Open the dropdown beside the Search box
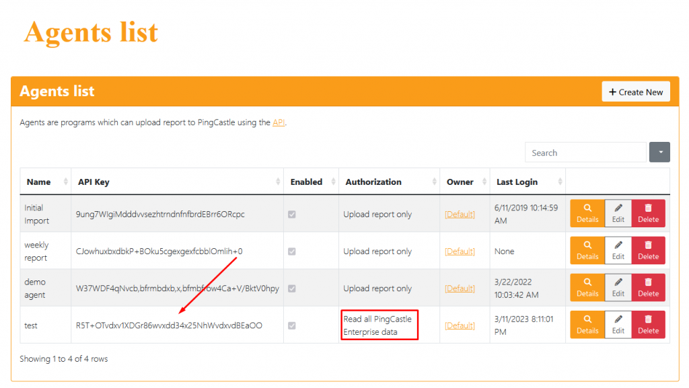The image size is (689, 388). [x=659, y=152]
